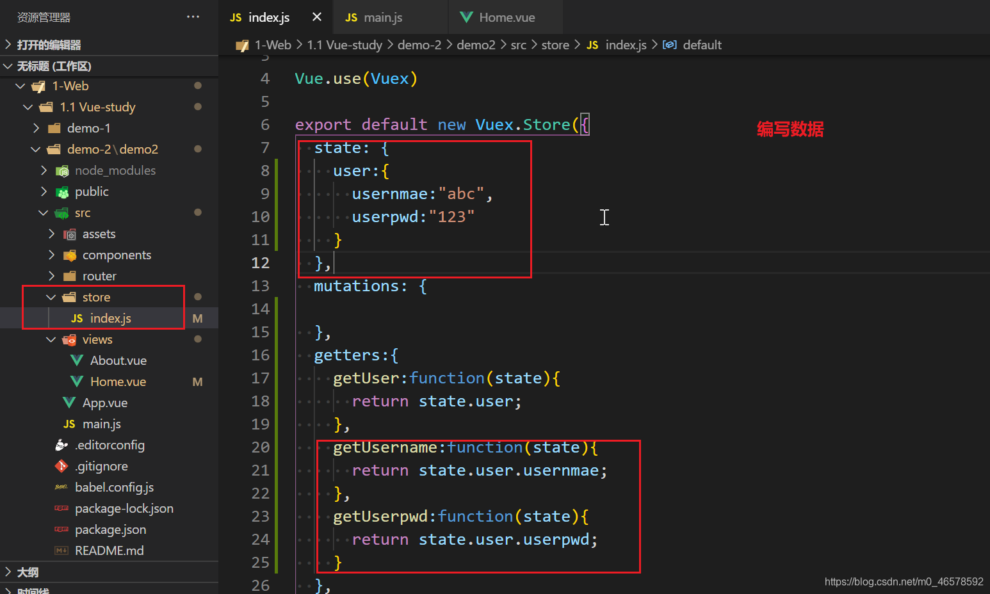Click the "abc" string value on line 9
This screenshot has height=594, width=990.
(x=461, y=194)
